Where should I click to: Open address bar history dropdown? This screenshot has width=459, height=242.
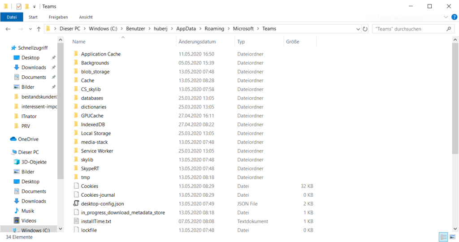[x=358, y=29]
